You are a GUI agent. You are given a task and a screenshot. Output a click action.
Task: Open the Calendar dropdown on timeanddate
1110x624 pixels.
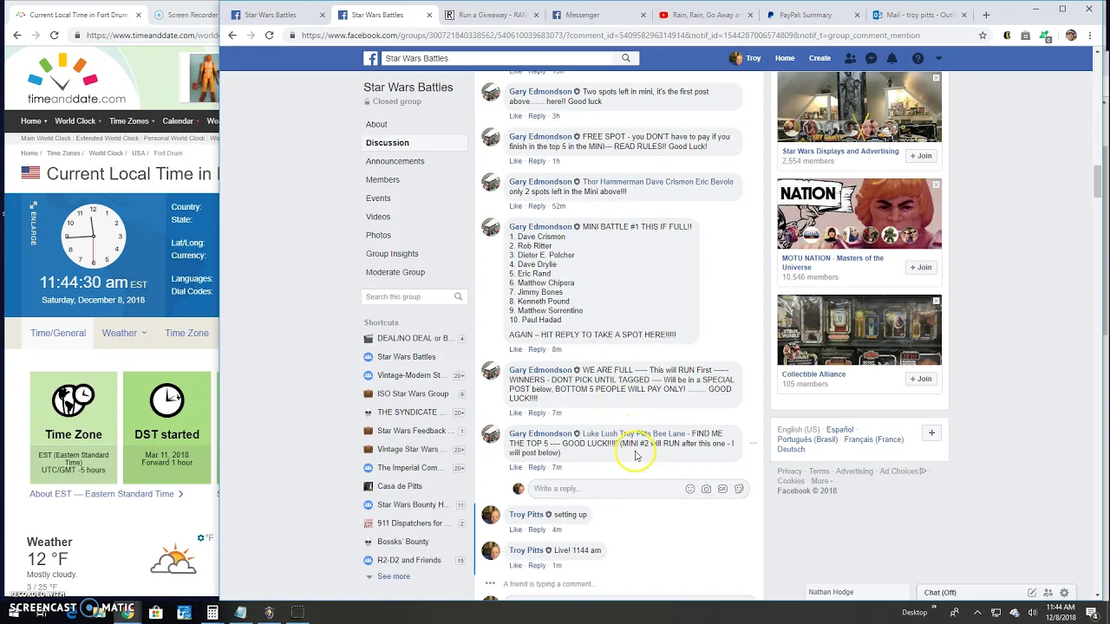tap(181, 121)
